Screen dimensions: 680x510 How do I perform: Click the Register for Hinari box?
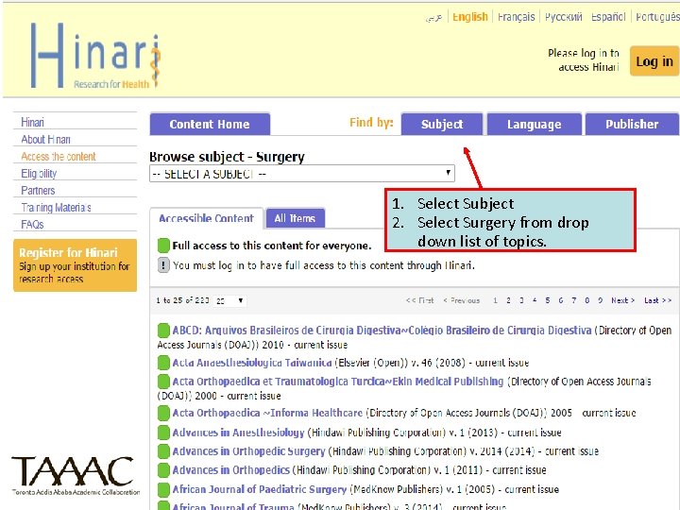tap(75, 265)
